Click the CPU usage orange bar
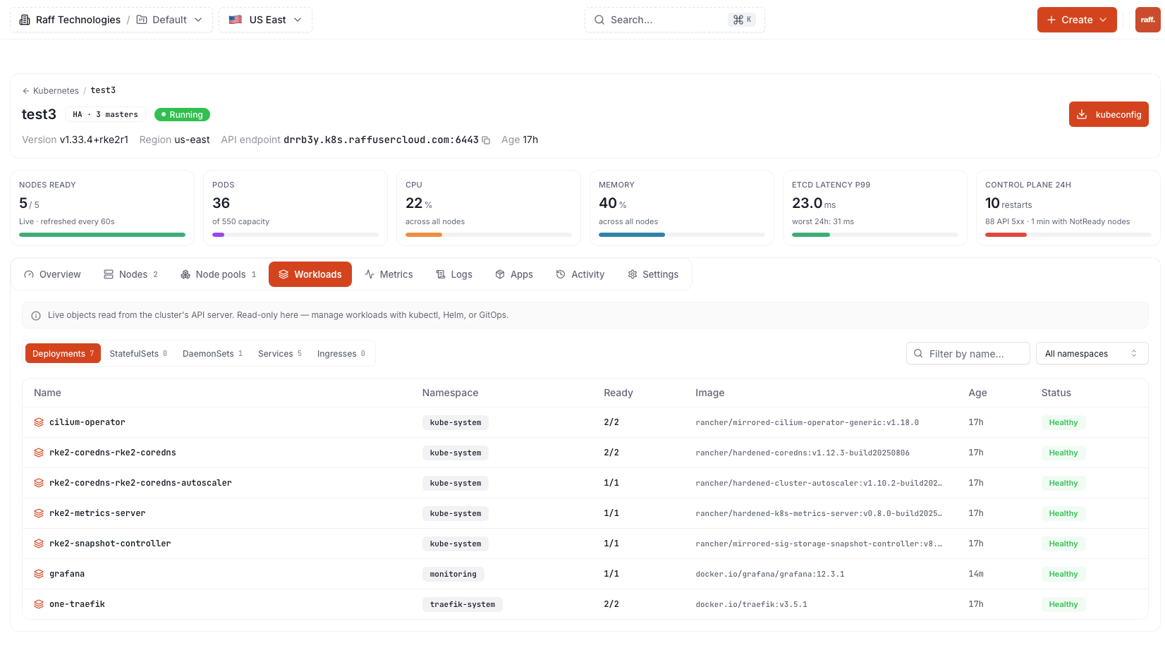Screen dimensions: 1165x669 (424, 235)
